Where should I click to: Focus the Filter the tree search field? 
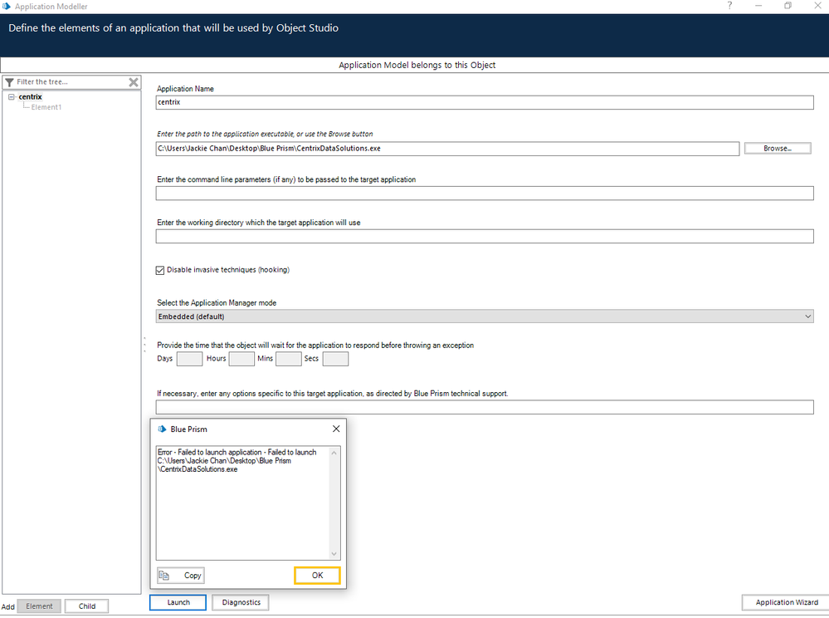71,82
